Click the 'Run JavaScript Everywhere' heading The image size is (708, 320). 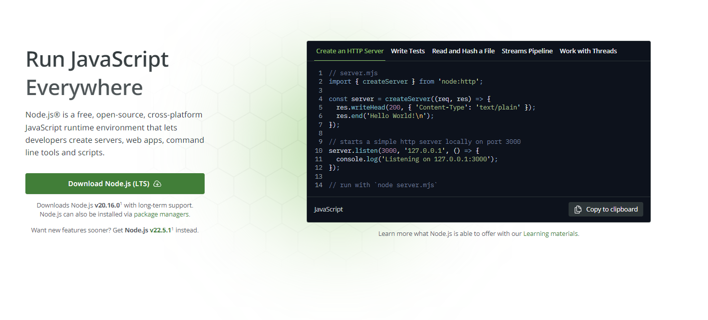(x=97, y=74)
